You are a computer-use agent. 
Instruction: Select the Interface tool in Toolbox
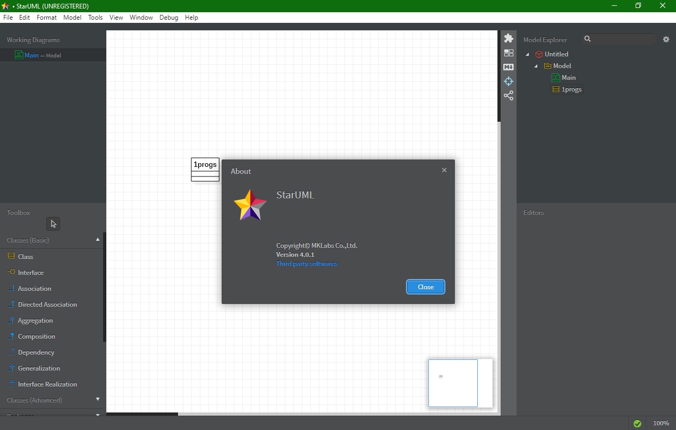[51, 272]
